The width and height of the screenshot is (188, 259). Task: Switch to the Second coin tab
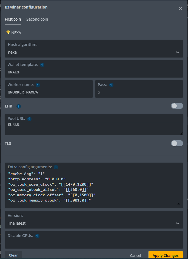37,19
